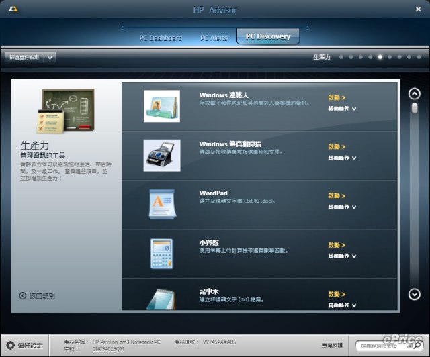The width and height of the screenshot is (430, 357).
Task: Click the 生產力 label beside page dots
Action: pyautogui.click(x=322, y=57)
